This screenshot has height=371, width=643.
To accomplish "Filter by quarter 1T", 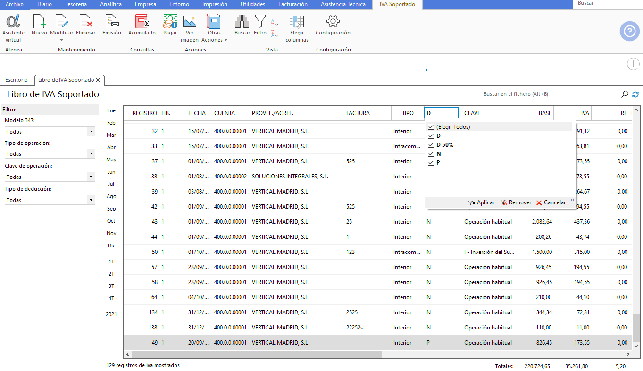I will (x=111, y=261).
